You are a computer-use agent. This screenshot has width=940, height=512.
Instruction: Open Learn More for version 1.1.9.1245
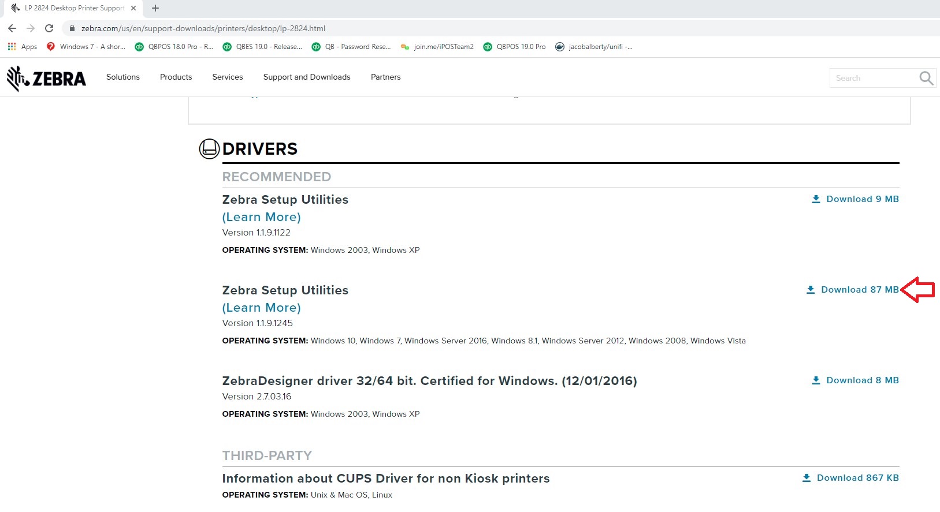pos(262,308)
